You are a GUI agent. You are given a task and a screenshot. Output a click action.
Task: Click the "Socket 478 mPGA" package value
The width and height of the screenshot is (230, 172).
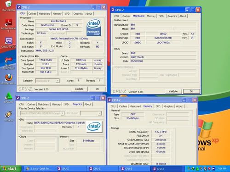coord(58,29)
